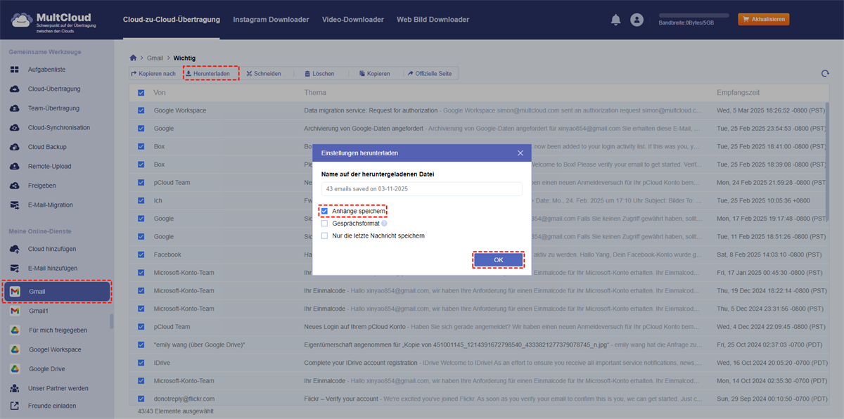Click Freunde einladen
This screenshot has width=844, height=419.
pos(52,406)
